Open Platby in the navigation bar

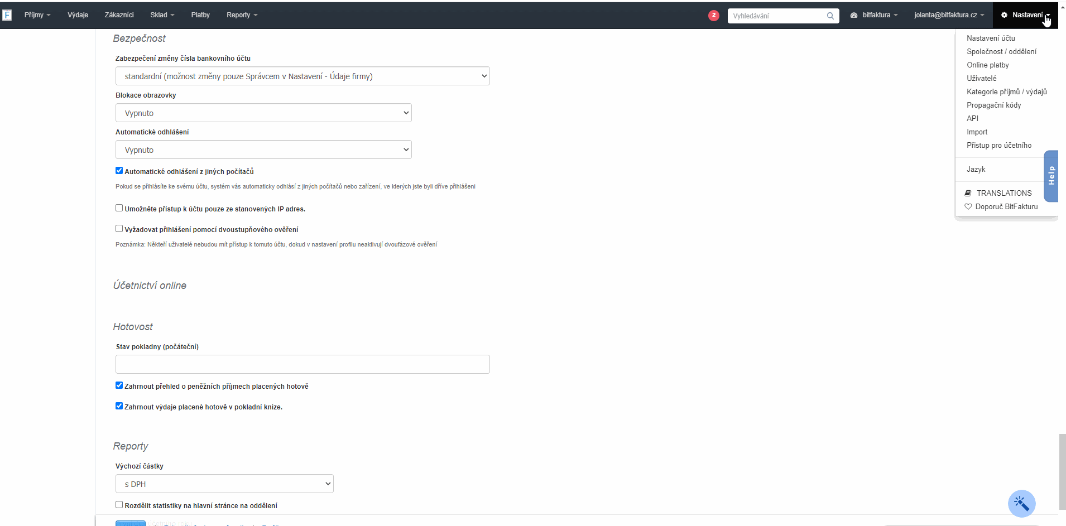200,15
